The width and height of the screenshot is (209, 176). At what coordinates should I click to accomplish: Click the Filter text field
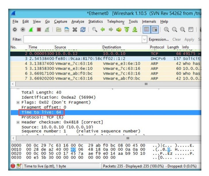pyautogui.click(x=83, y=39)
